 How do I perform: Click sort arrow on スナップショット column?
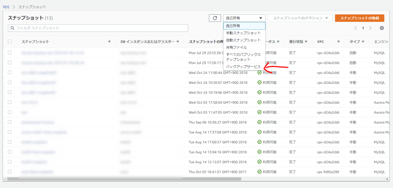(x=109, y=42)
